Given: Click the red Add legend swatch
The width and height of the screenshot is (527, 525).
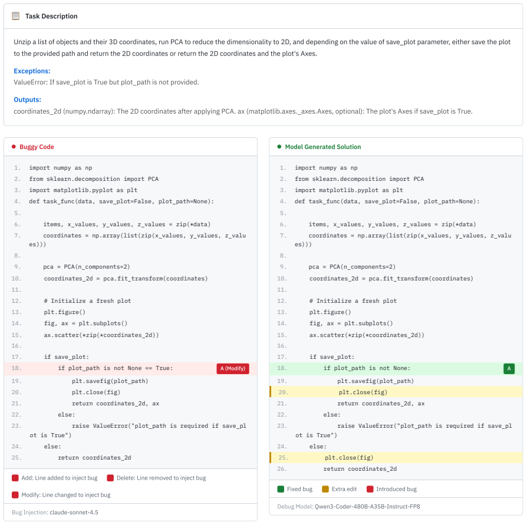Looking at the screenshot, I should [x=15, y=478].
